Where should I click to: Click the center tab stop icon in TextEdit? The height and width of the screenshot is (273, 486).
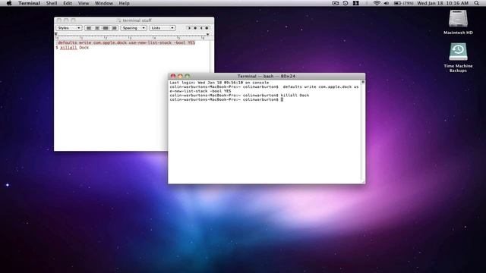pyautogui.click(x=195, y=28)
